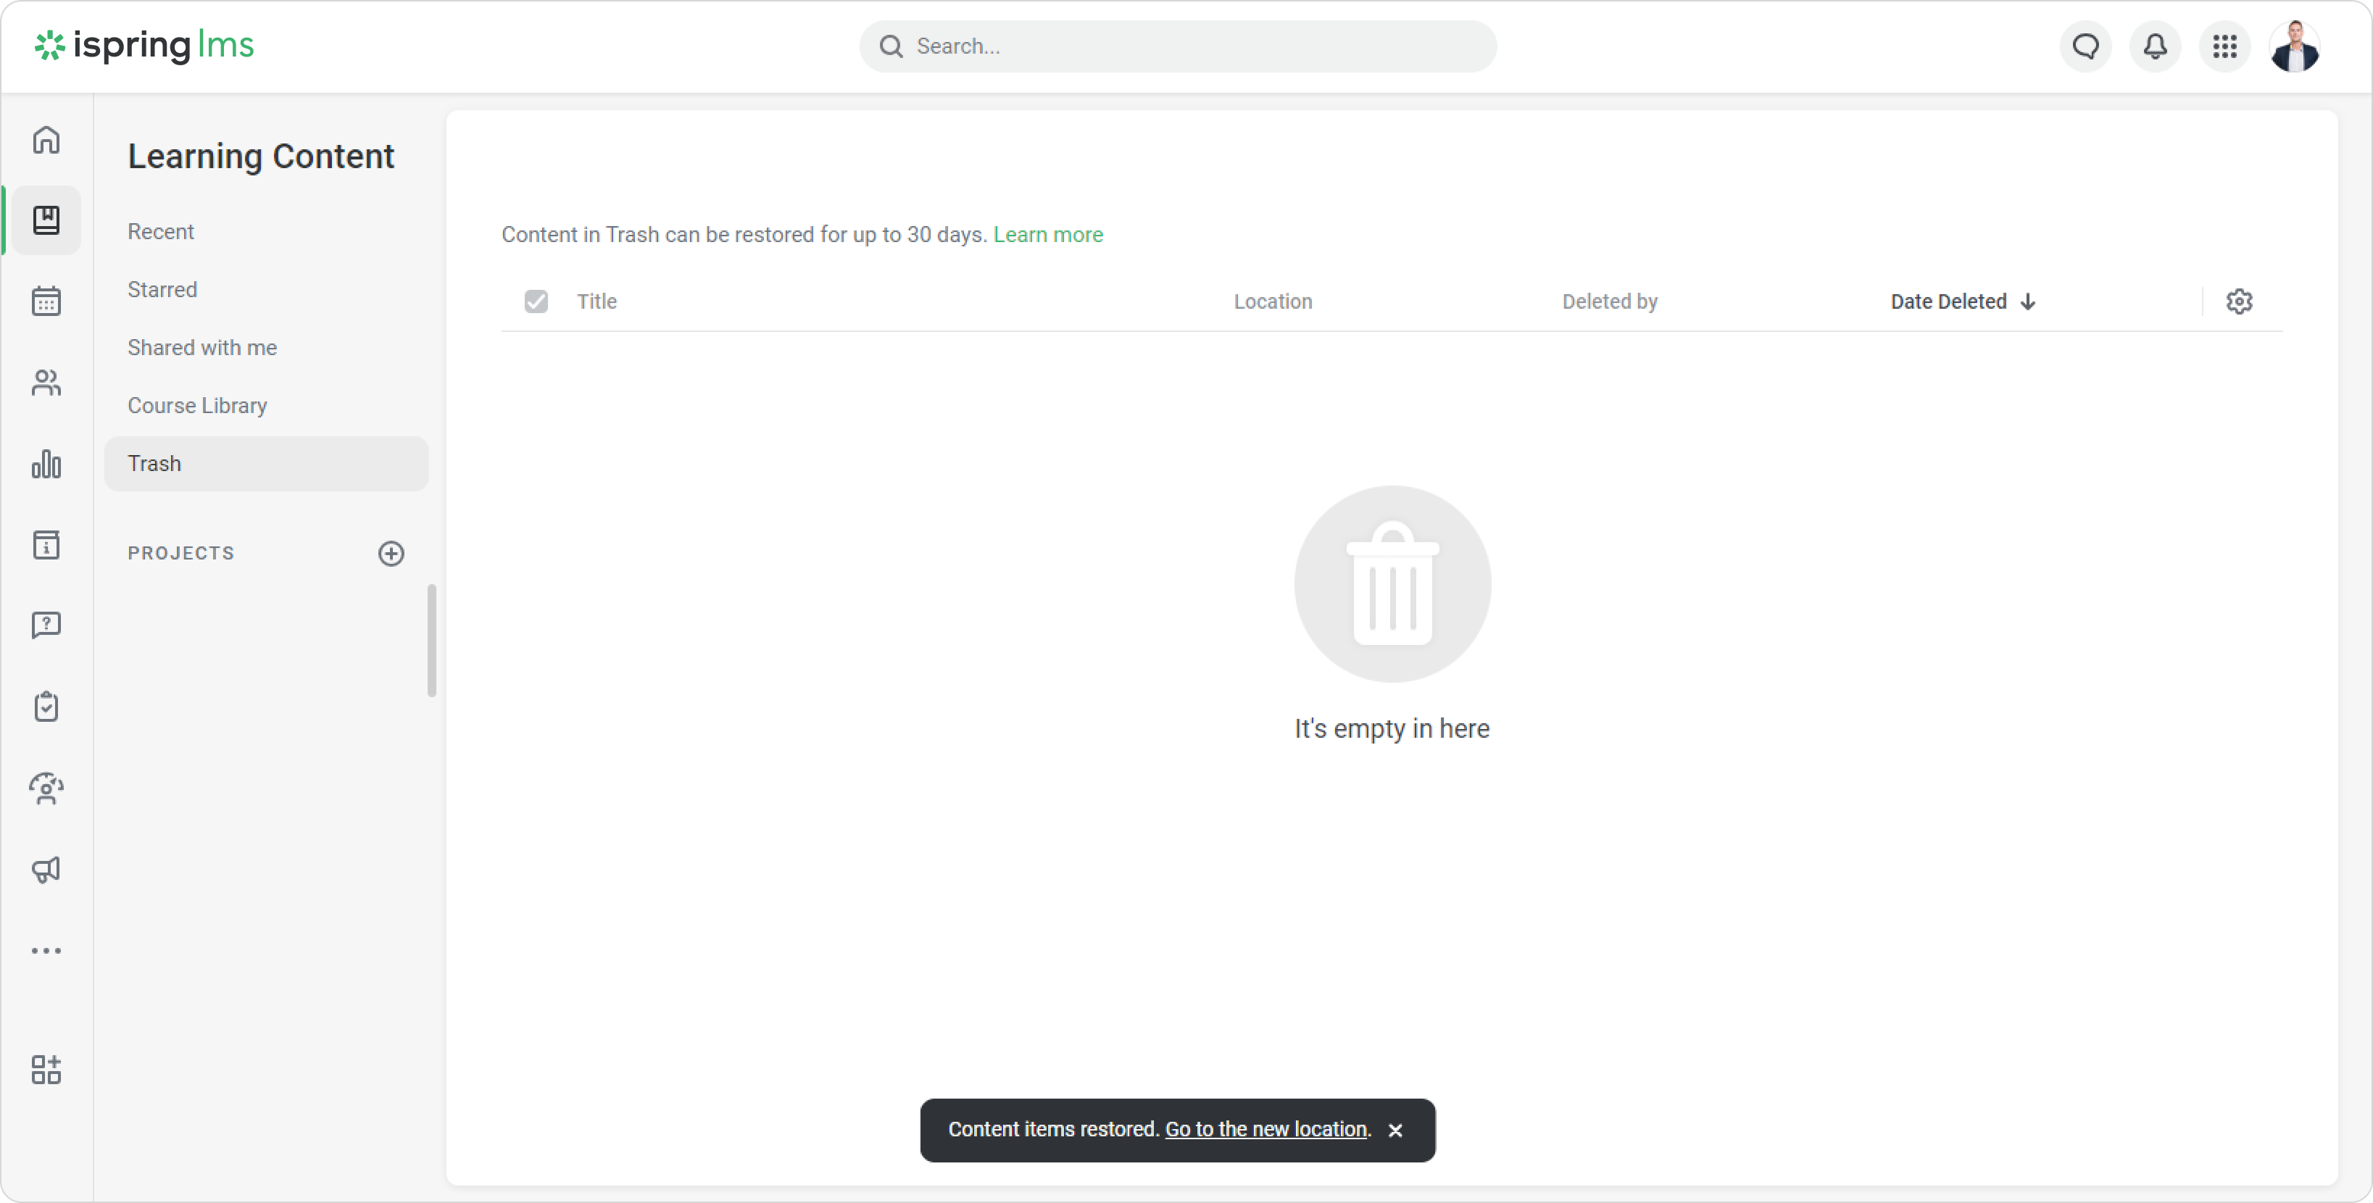Open table column settings gear

tap(2240, 301)
